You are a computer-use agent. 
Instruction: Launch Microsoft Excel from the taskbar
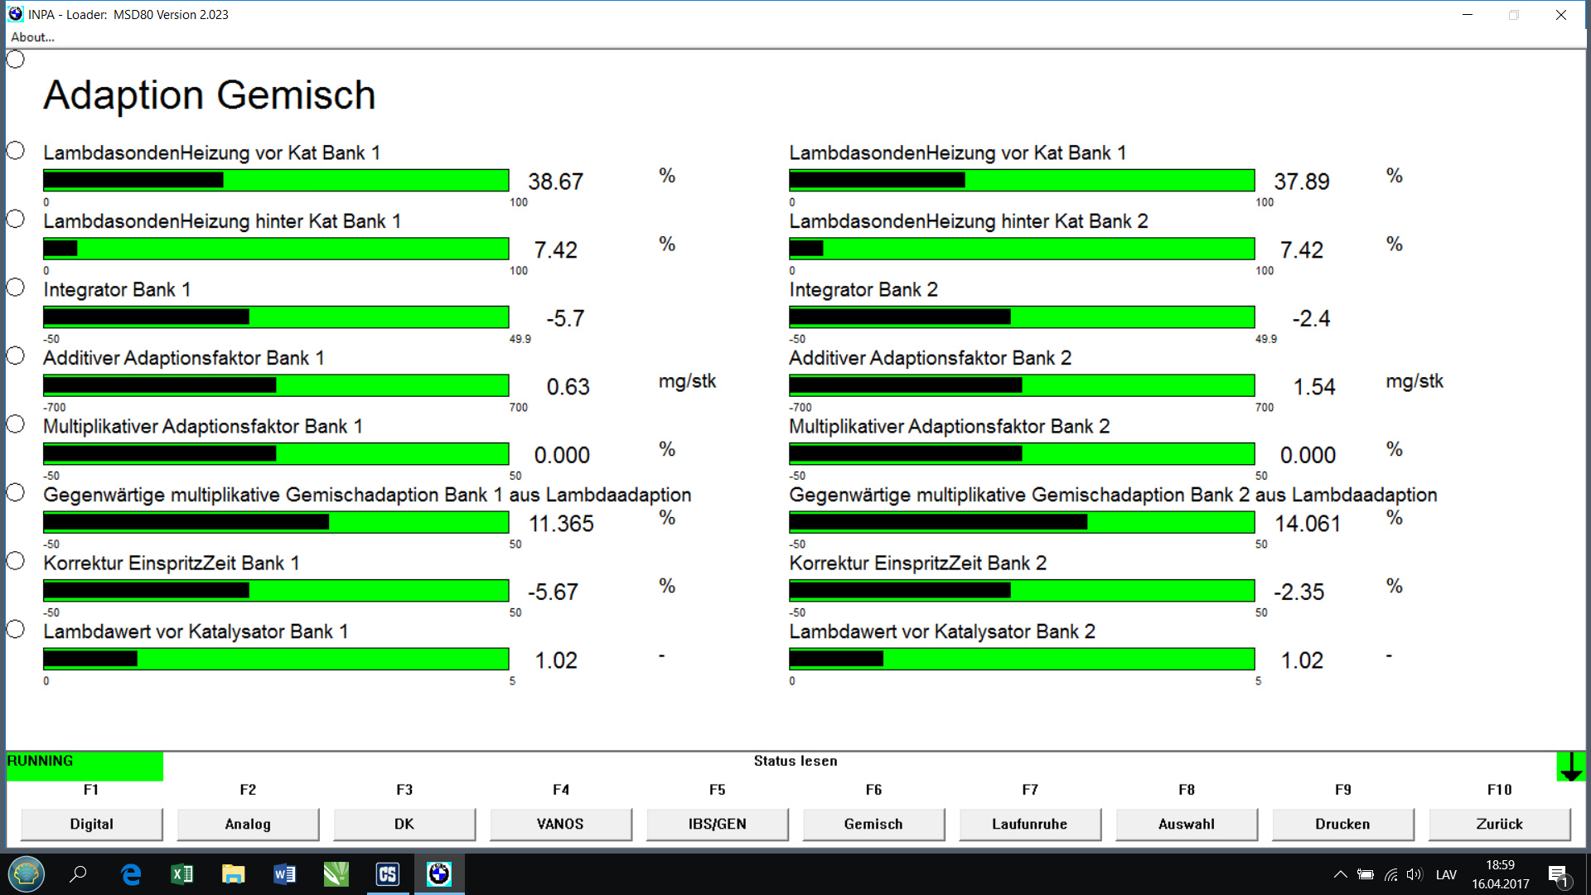pos(181,873)
